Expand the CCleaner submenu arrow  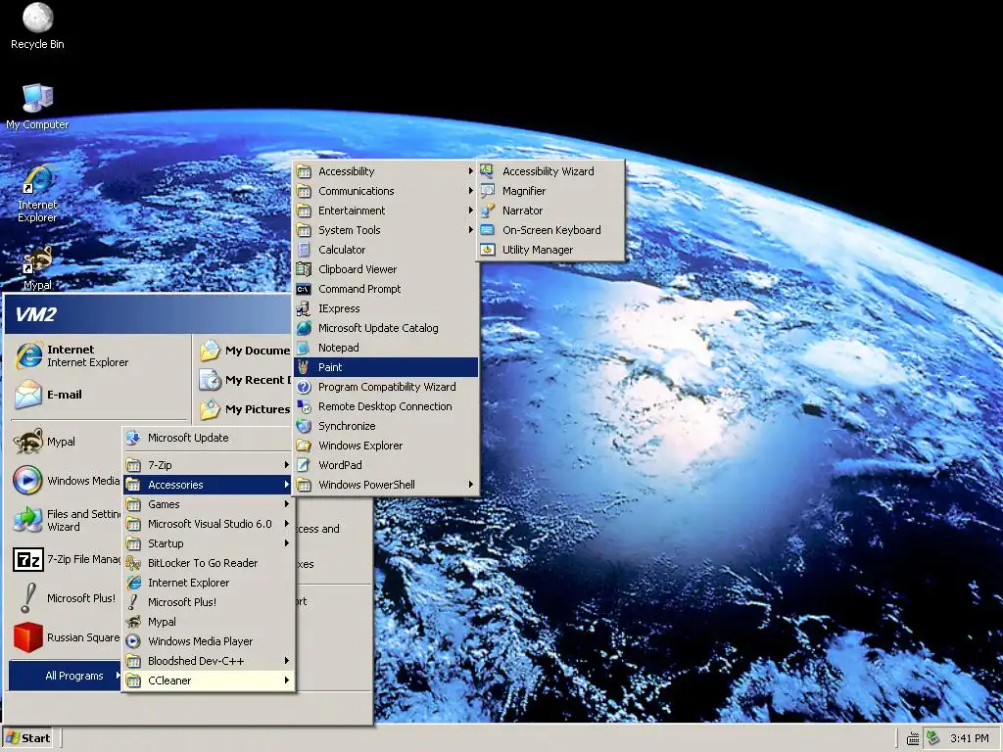287,681
